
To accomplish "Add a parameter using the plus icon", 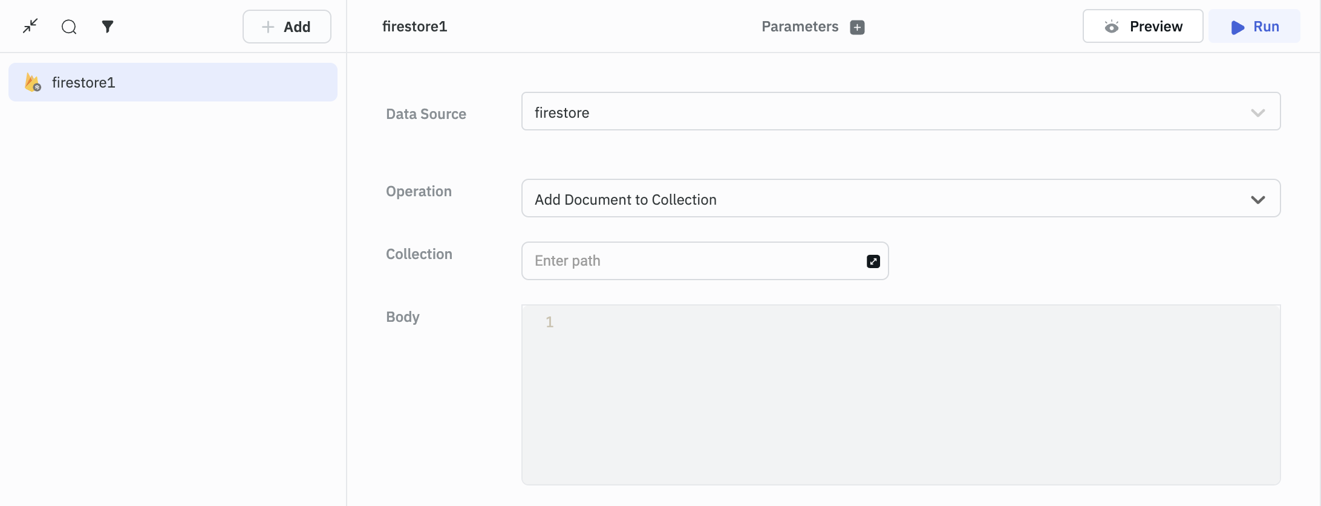I will tap(857, 27).
